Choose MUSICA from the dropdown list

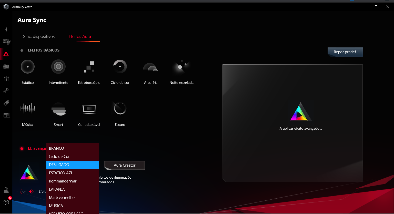click(72, 206)
